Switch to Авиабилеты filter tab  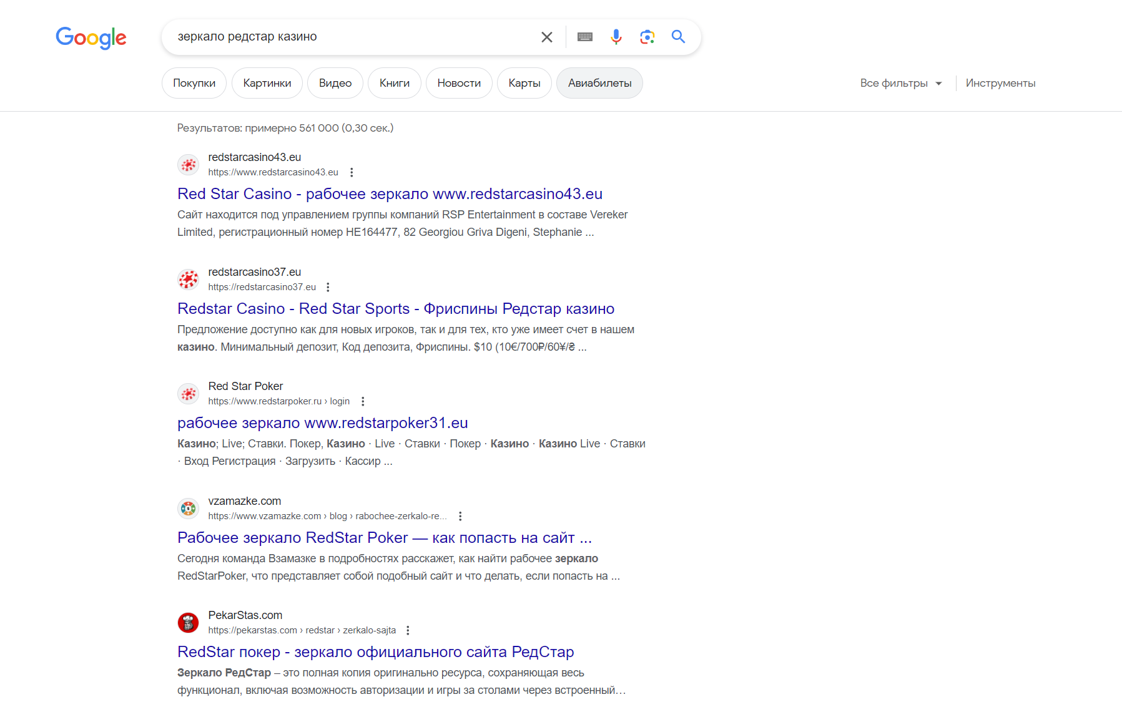pos(599,83)
